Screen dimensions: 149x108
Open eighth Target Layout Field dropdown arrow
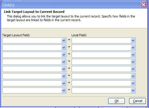point(64,91)
